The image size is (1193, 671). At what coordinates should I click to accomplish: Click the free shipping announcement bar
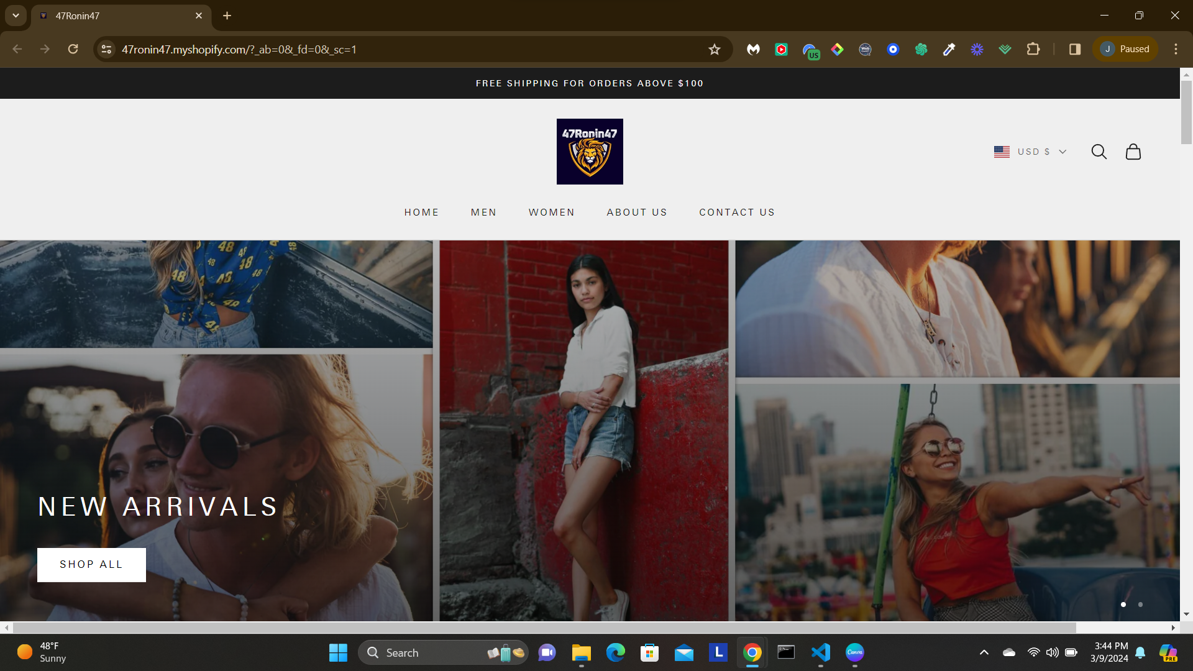pyautogui.click(x=590, y=83)
